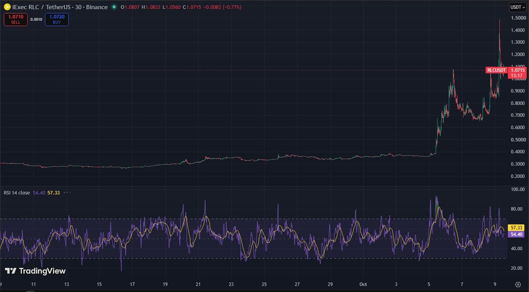Click the yellow 57.33 value in RSI legend

53,192
